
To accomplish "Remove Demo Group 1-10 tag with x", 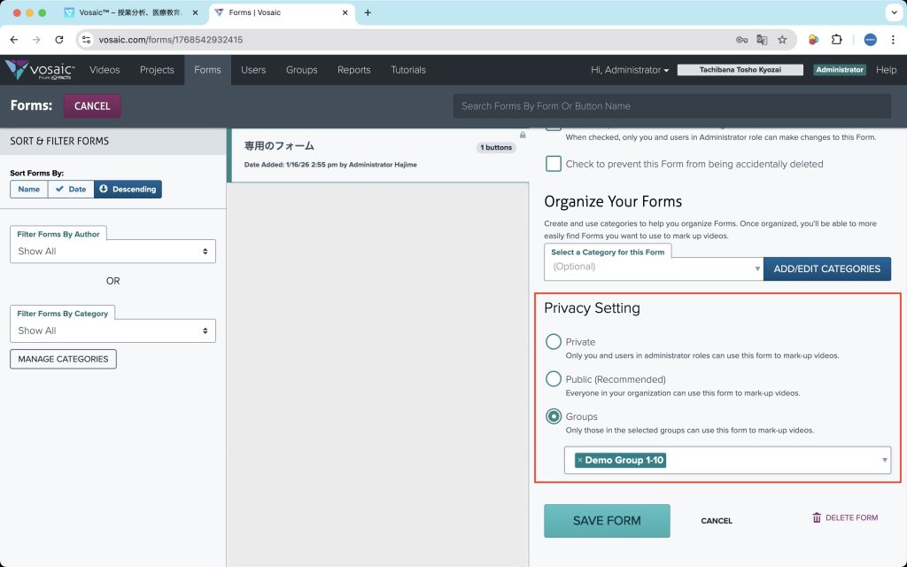I will pos(579,461).
